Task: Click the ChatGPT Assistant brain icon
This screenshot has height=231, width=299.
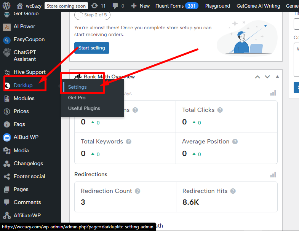Action: pyautogui.click(x=7, y=53)
